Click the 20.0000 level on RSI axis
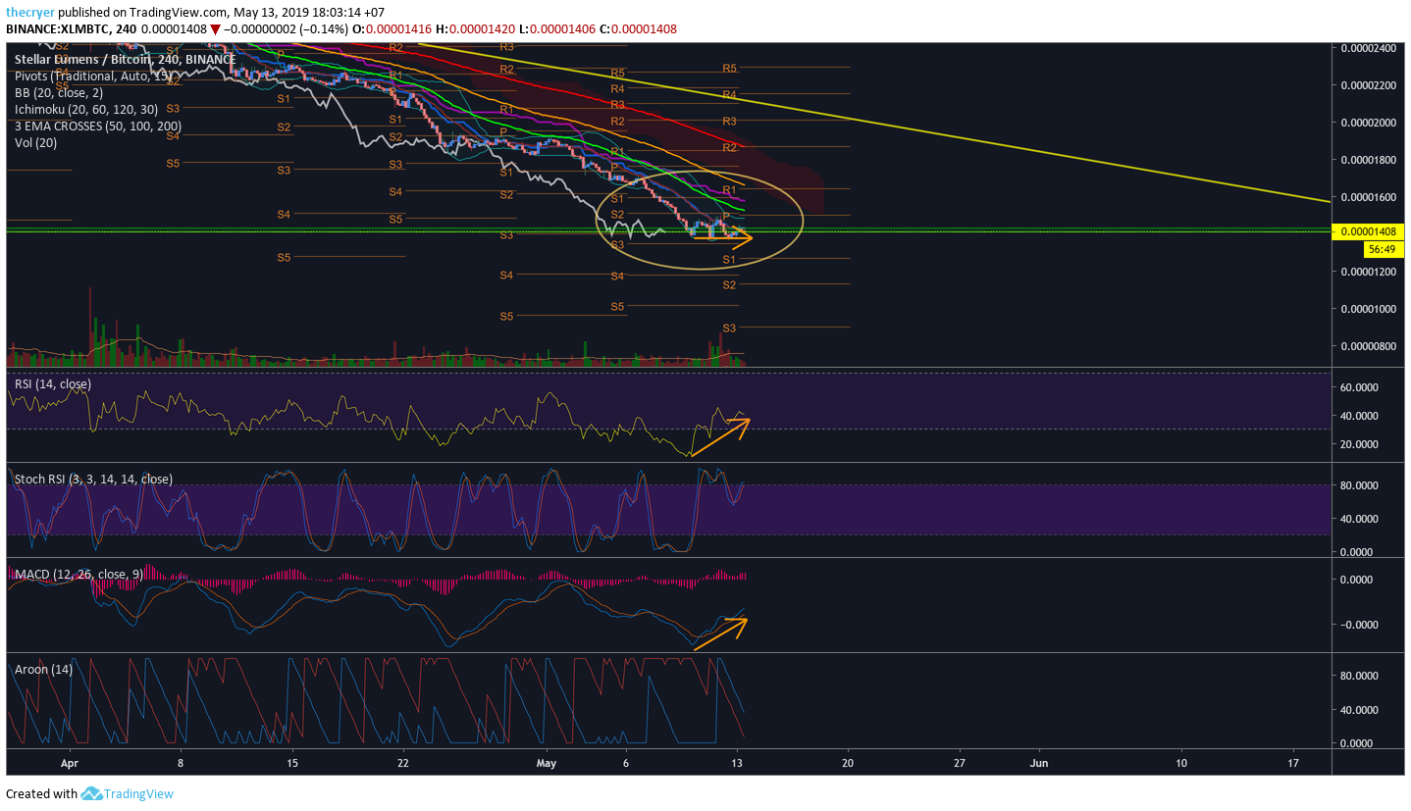Viewport: 1411px width, 811px height. point(1362,444)
